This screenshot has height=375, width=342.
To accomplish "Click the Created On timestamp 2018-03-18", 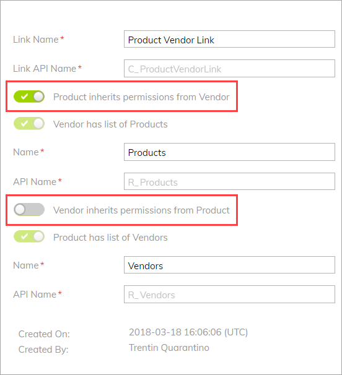I will click(188, 332).
